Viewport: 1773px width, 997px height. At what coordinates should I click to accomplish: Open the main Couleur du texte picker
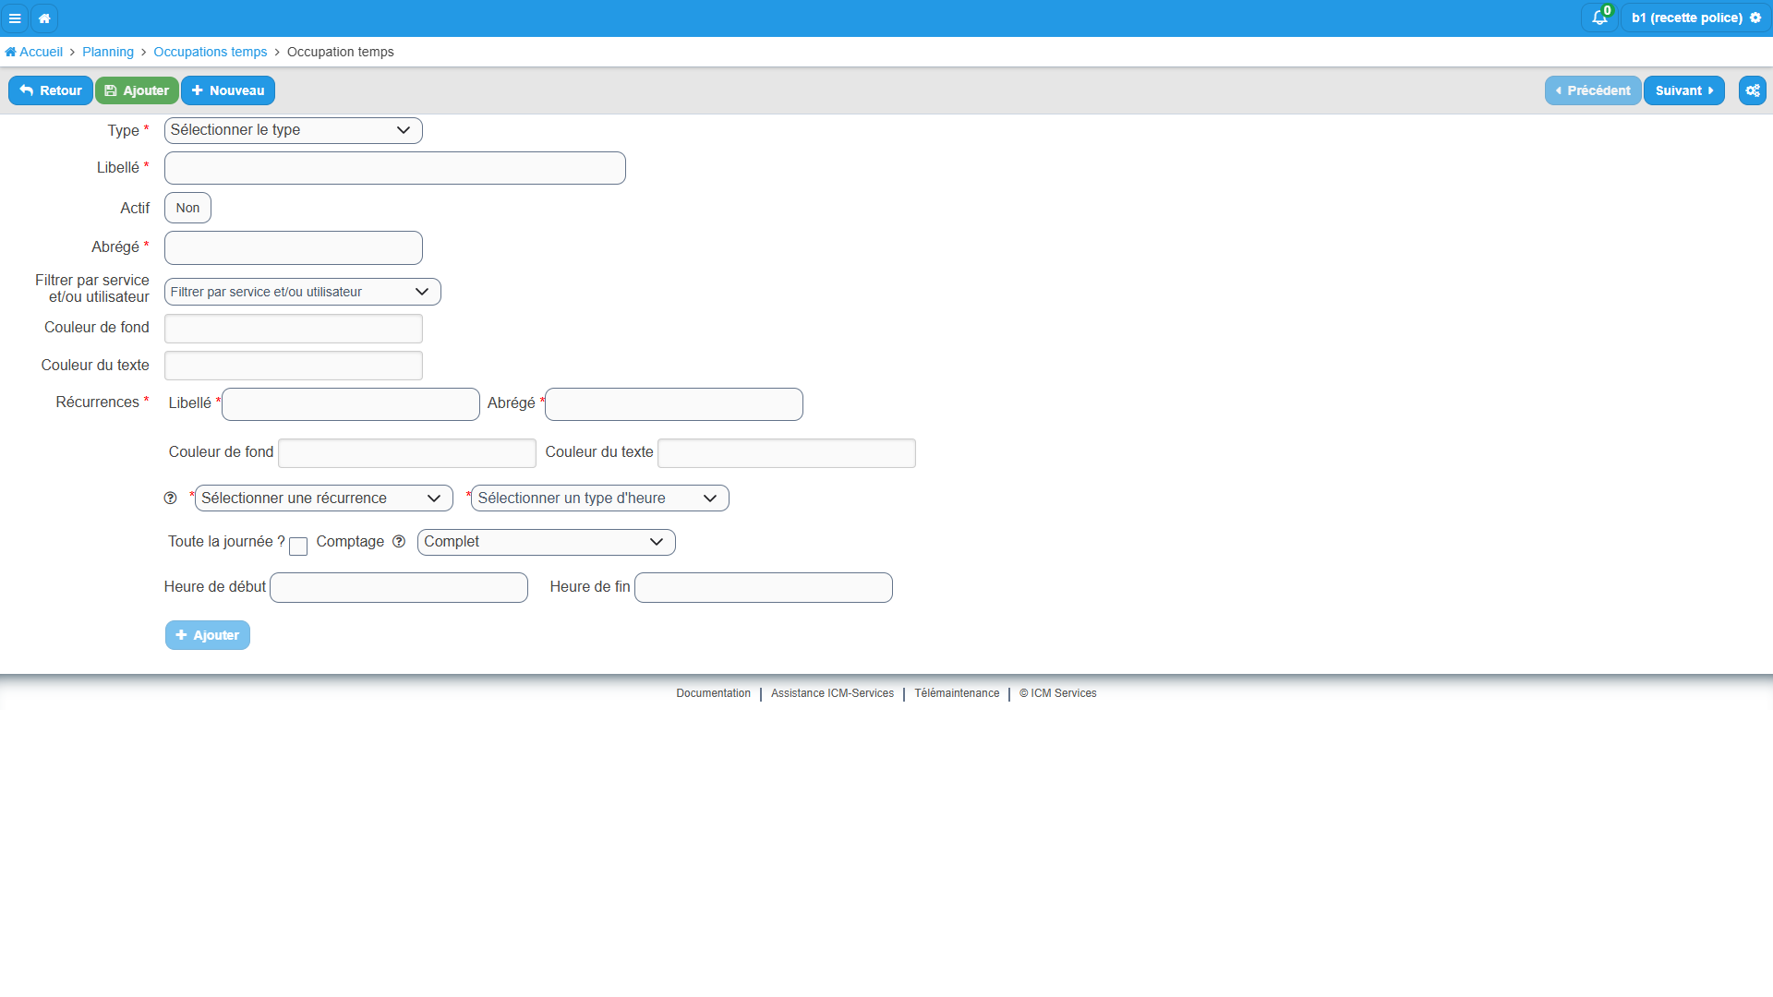tap(294, 366)
